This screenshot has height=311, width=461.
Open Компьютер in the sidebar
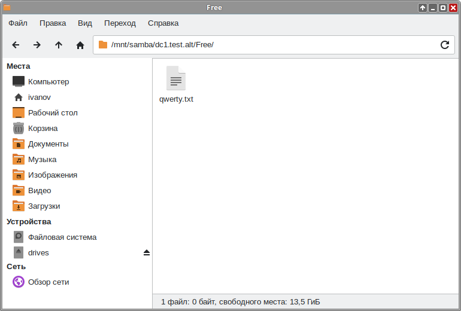(x=48, y=82)
